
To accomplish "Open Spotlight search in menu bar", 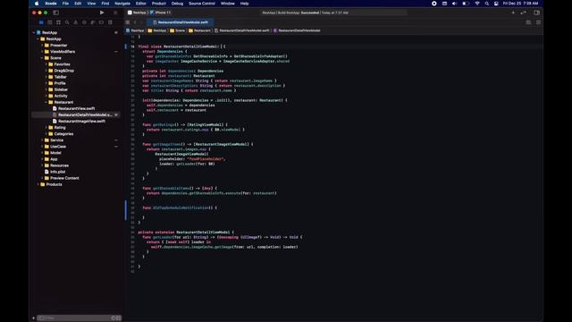I will tap(486, 4).
